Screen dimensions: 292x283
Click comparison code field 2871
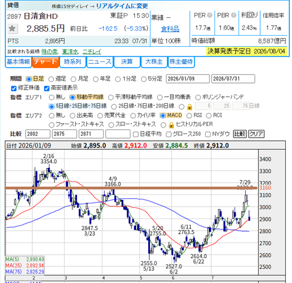tap(91, 134)
